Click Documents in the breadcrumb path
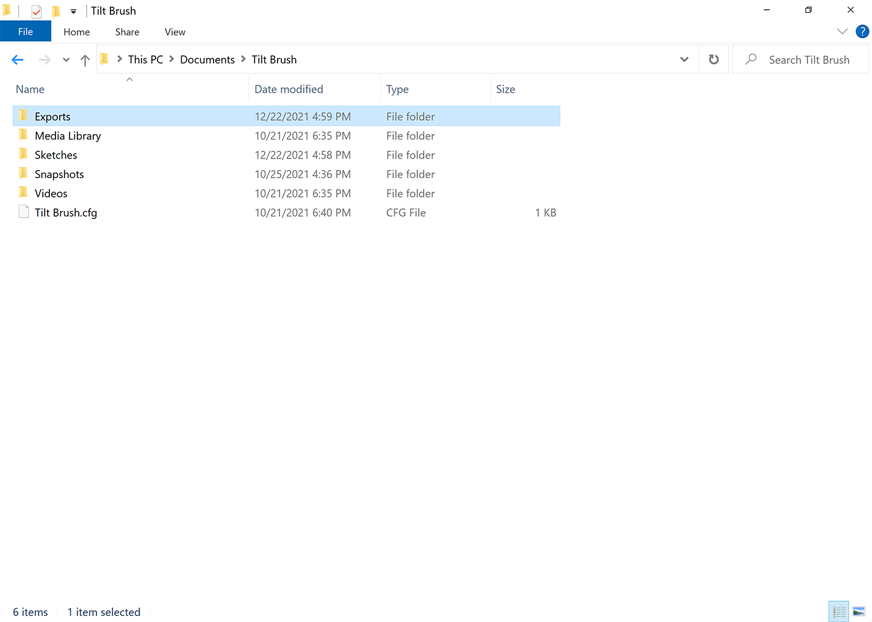The width and height of the screenshot is (872, 622). tap(207, 60)
